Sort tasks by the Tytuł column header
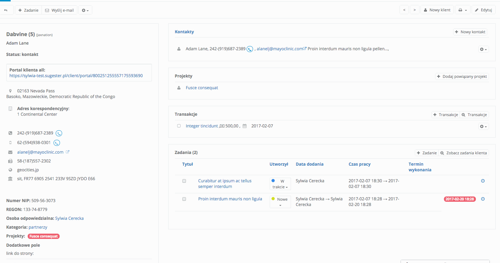The width and height of the screenshot is (500, 263). [x=187, y=164]
